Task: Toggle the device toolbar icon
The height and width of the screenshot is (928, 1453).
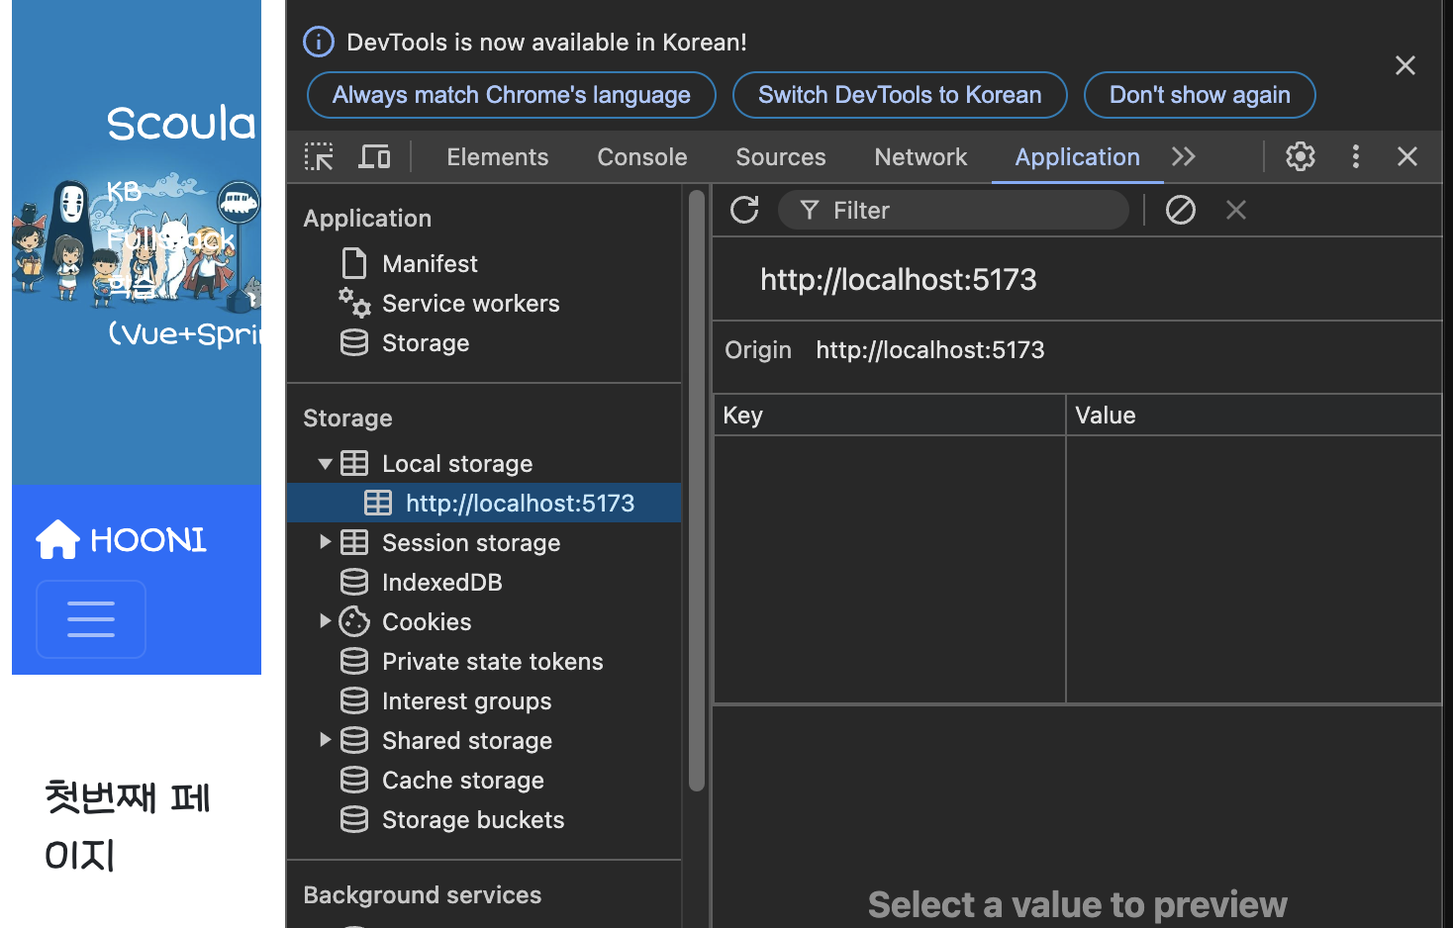Action: (x=374, y=156)
